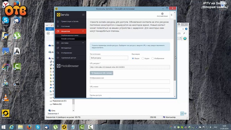Click the volume speaker tray icon
Image resolution: width=231 pixels, height=130 pixels.
(x=211, y=127)
